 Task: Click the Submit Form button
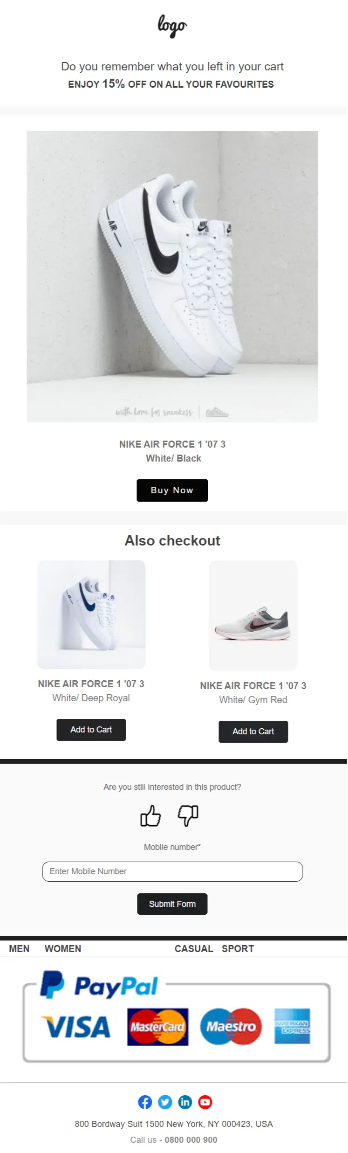(x=172, y=904)
